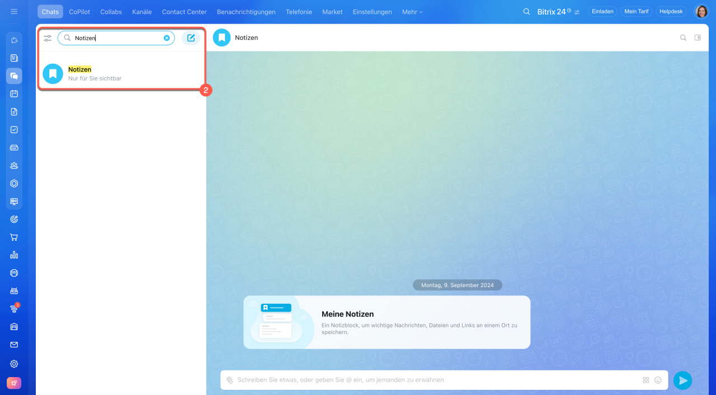Create a new chat with compose icon

pos(191,38)
